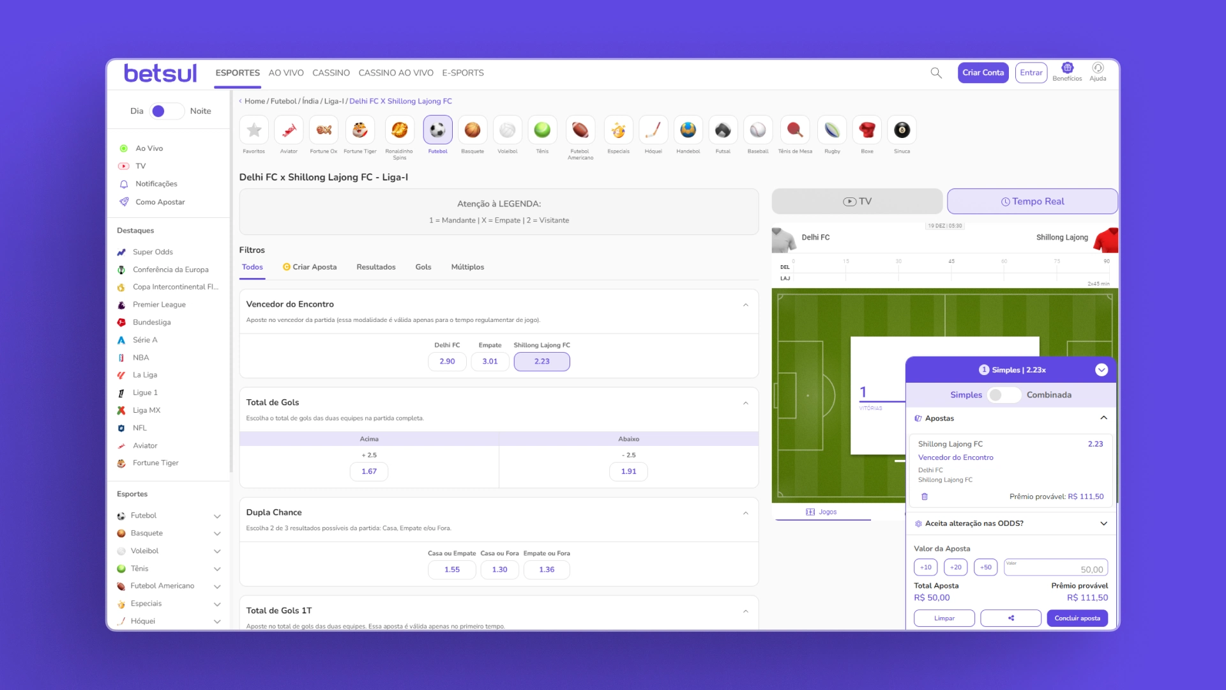1226x690 pixels.
Task: Click the betsul logo
Action: click(x=160, y=73)
